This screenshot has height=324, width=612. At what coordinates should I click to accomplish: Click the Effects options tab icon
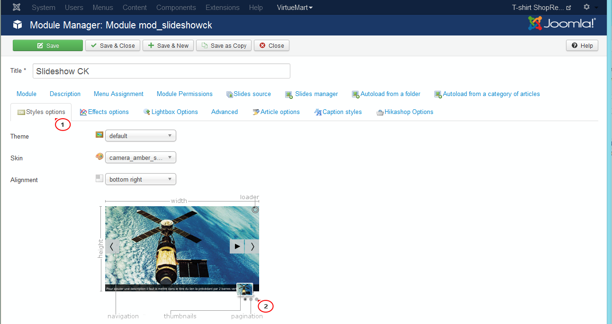pos(83,112)
